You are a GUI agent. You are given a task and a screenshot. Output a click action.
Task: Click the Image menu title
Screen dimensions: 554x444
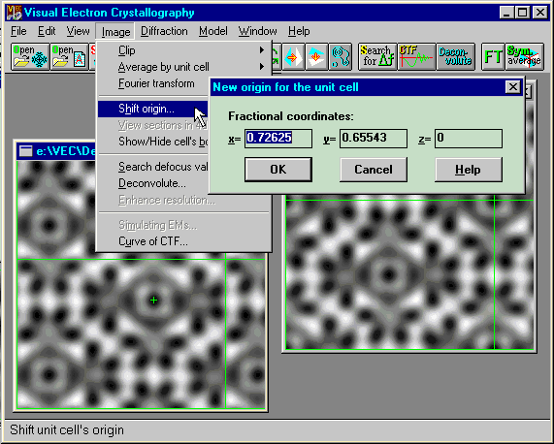point(115,32)
